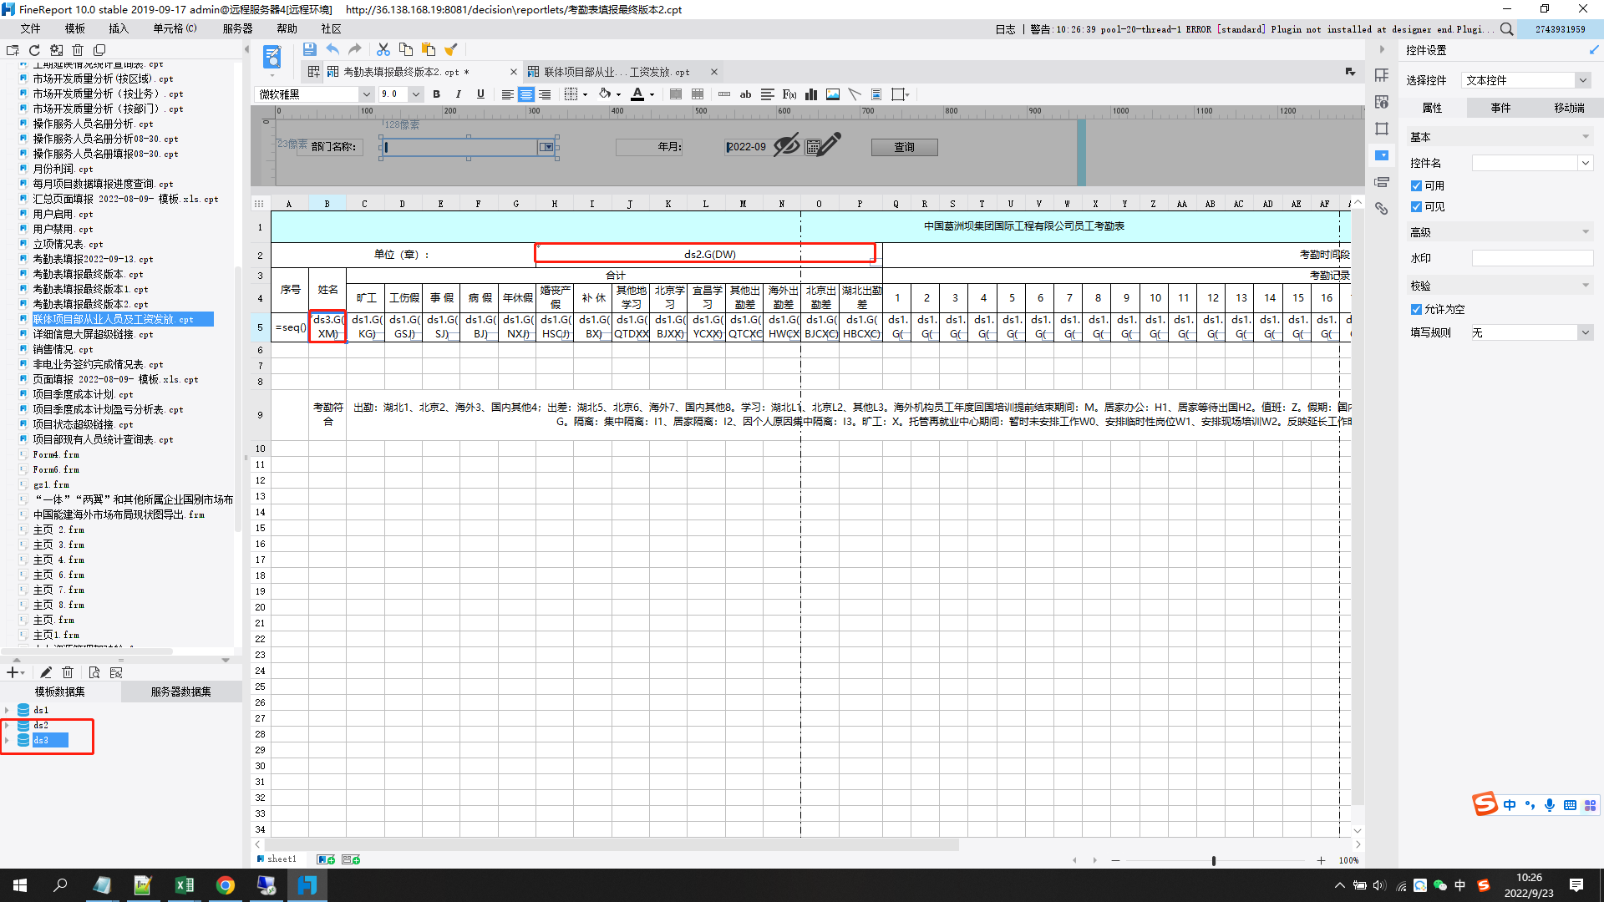This screenshot has height=902, width=1604.
Task: Click the zoom slider handle
Action: (x=1213, y=860)
